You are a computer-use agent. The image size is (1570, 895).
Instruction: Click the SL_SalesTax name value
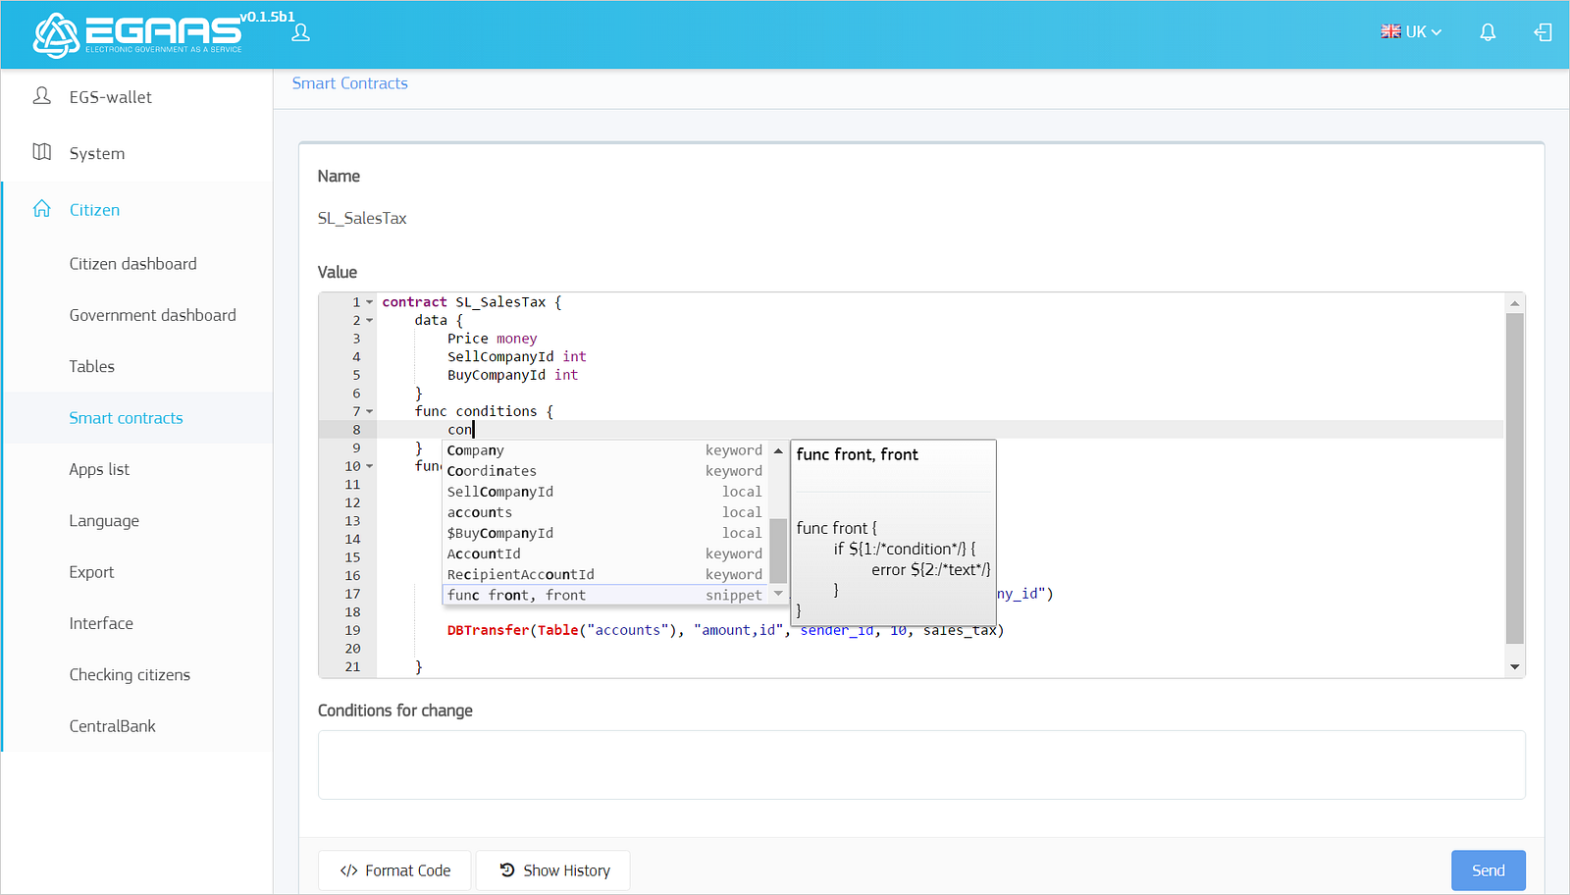pyautogui.click(x=362, y=218)
